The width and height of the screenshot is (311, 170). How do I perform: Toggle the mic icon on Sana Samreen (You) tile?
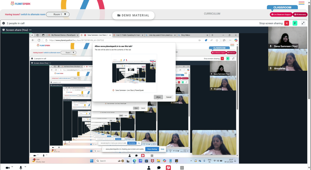[x=271, y=46]
